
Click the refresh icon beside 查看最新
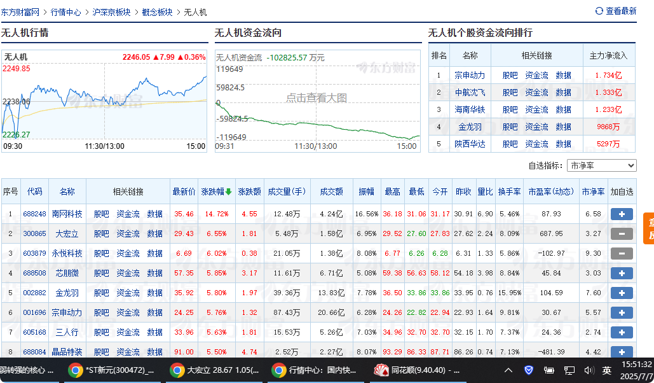coord(599,11)
